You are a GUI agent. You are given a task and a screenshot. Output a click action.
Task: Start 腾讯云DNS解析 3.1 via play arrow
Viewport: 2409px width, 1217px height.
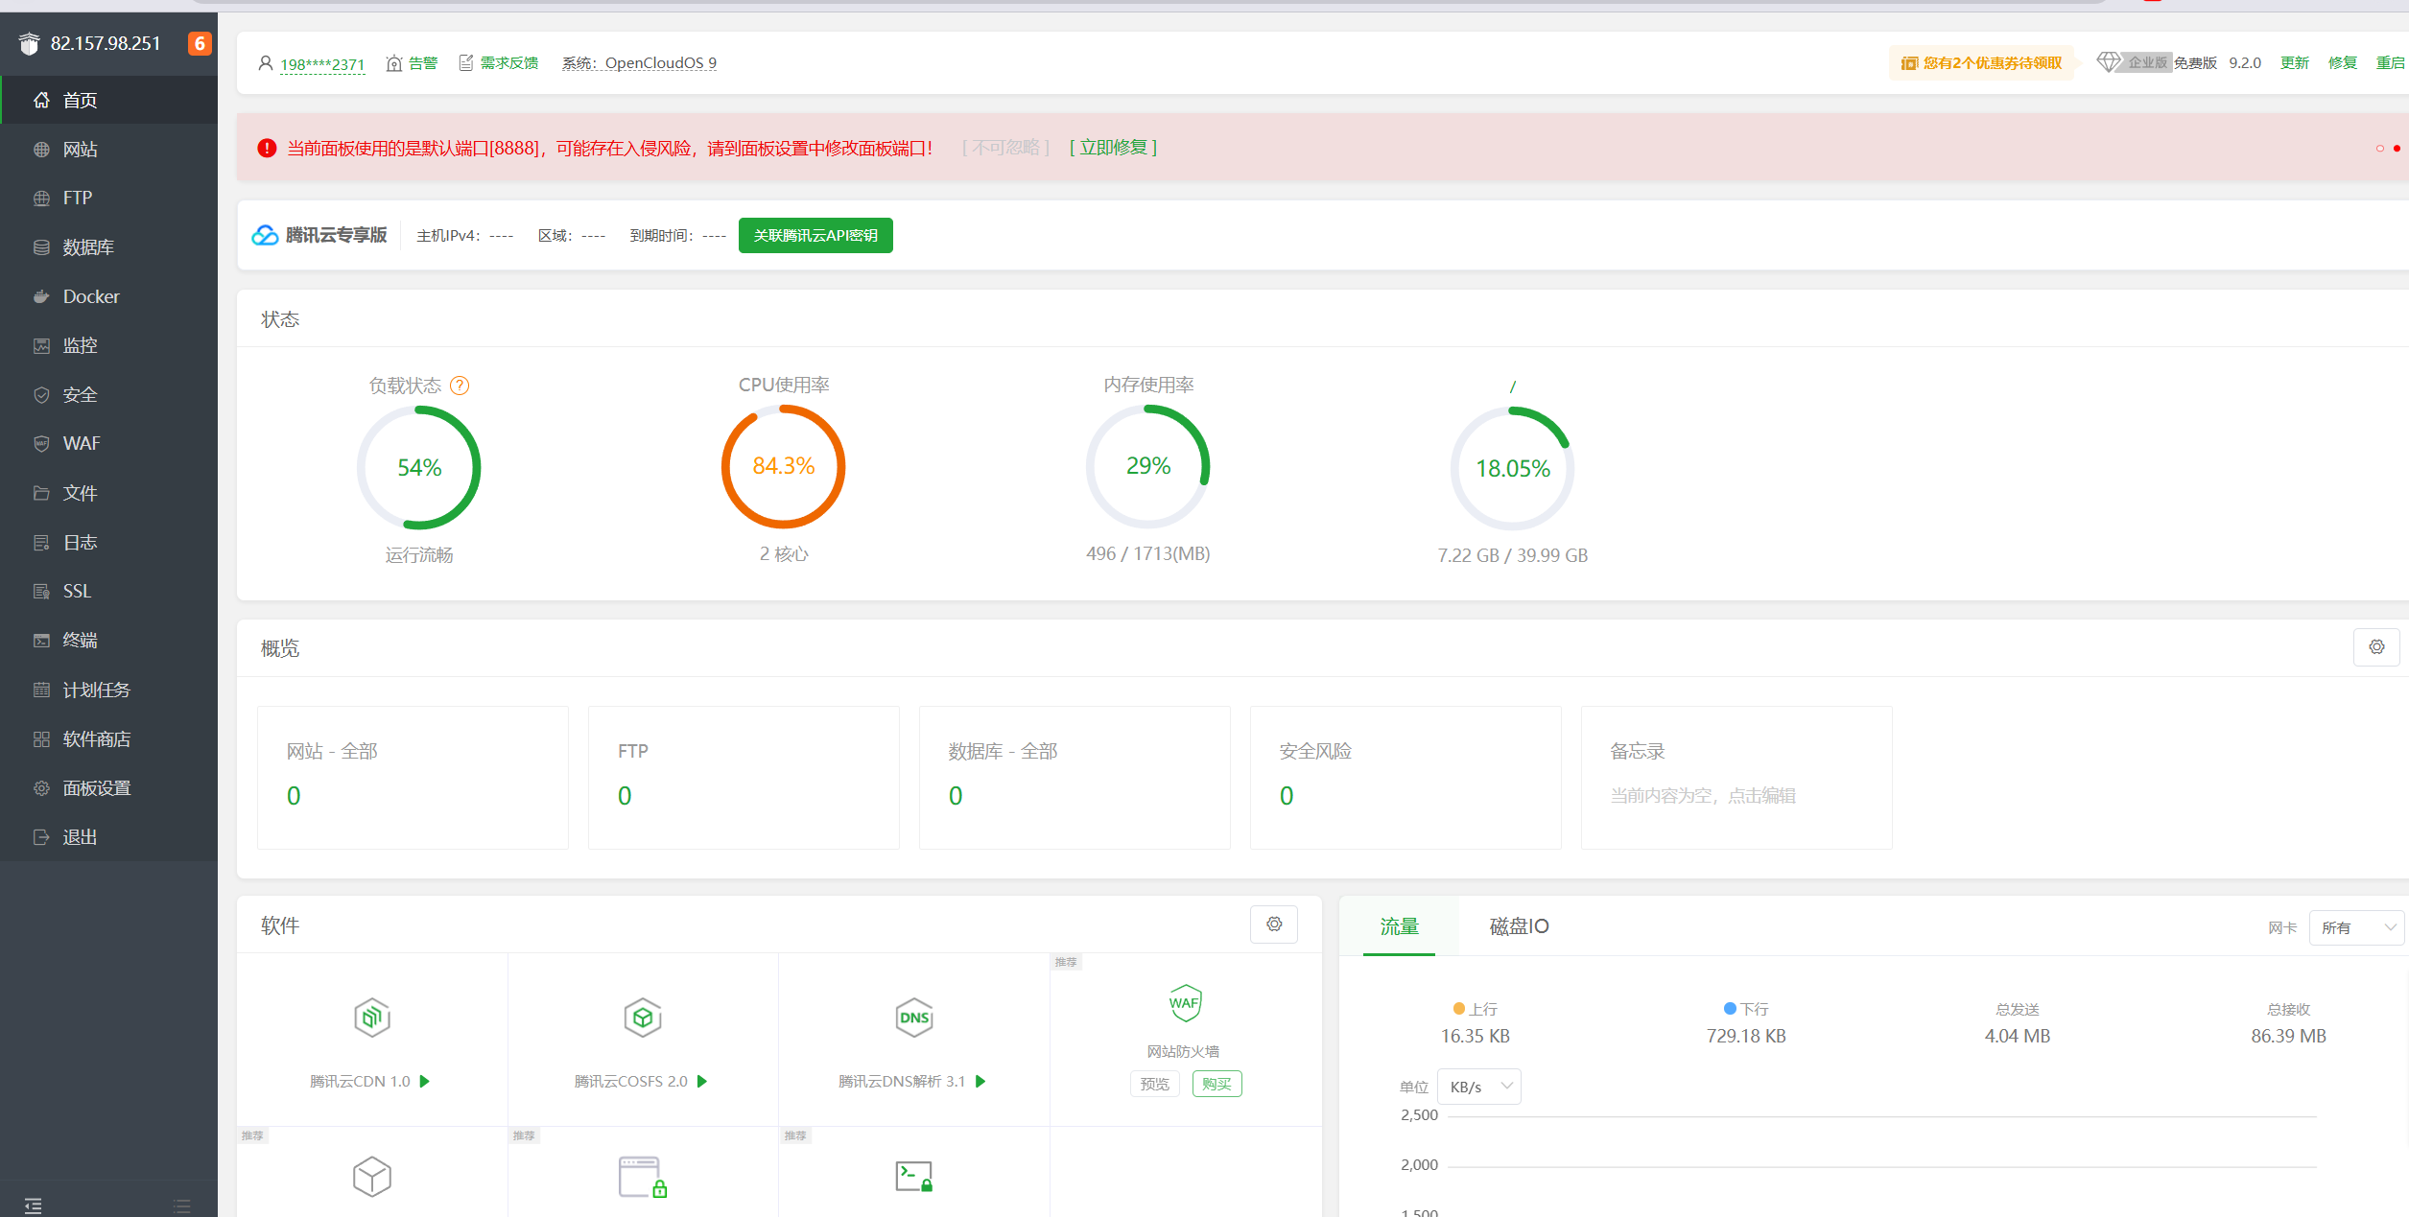[x=980, y=1082]
